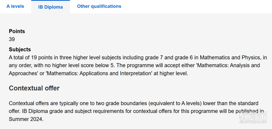272x129 pixels.
Task: Click the Points heading
Action: [x=17, y=31]
